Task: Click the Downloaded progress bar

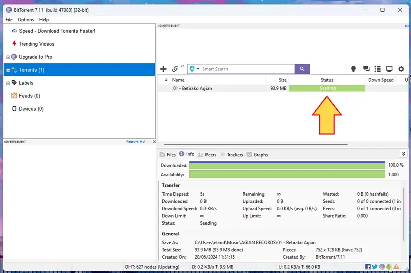Action: coord(287,165)
